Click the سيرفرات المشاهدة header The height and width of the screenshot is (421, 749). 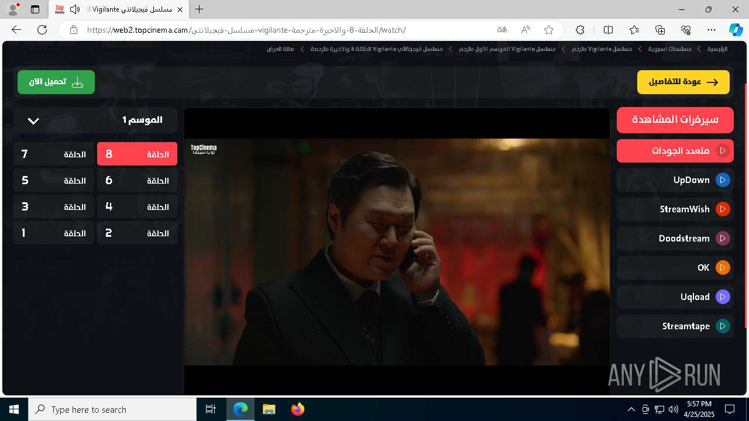(x=675, y=120)
